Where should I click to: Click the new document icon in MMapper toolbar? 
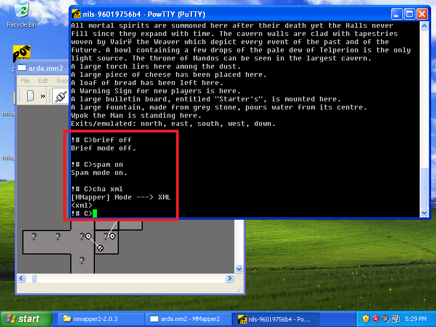(31, 96)
